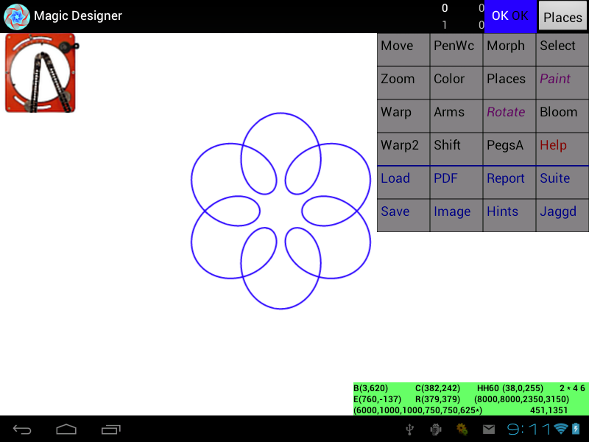Select the Zoom tool
Viewport: 589px width, 442px height.
tap(403, 83)
